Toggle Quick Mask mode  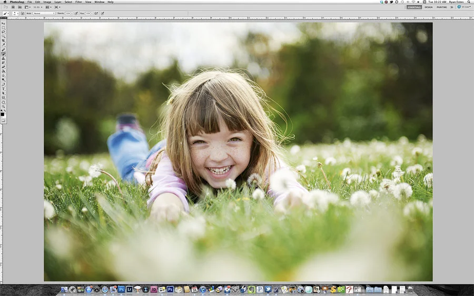pyautogui.click(x=3, y=120)
